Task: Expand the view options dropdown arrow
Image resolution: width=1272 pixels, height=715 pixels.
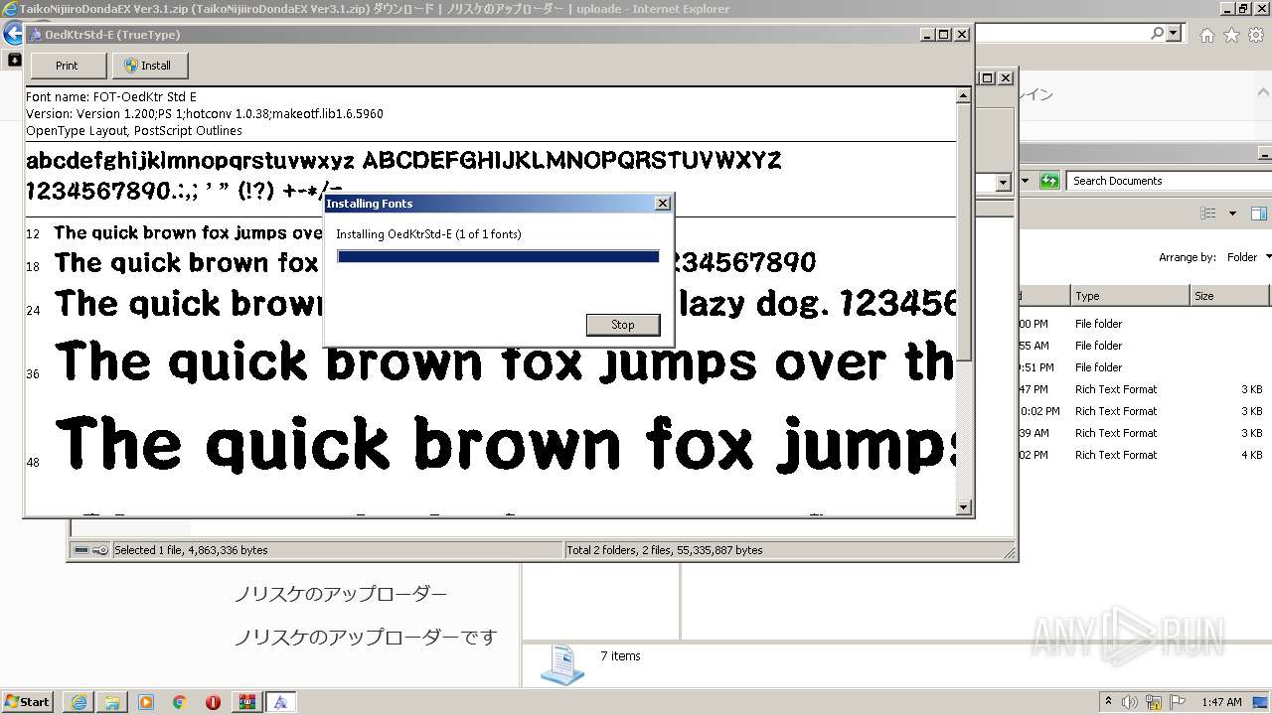Action: pyautogui.click(x=1232, y=214)
